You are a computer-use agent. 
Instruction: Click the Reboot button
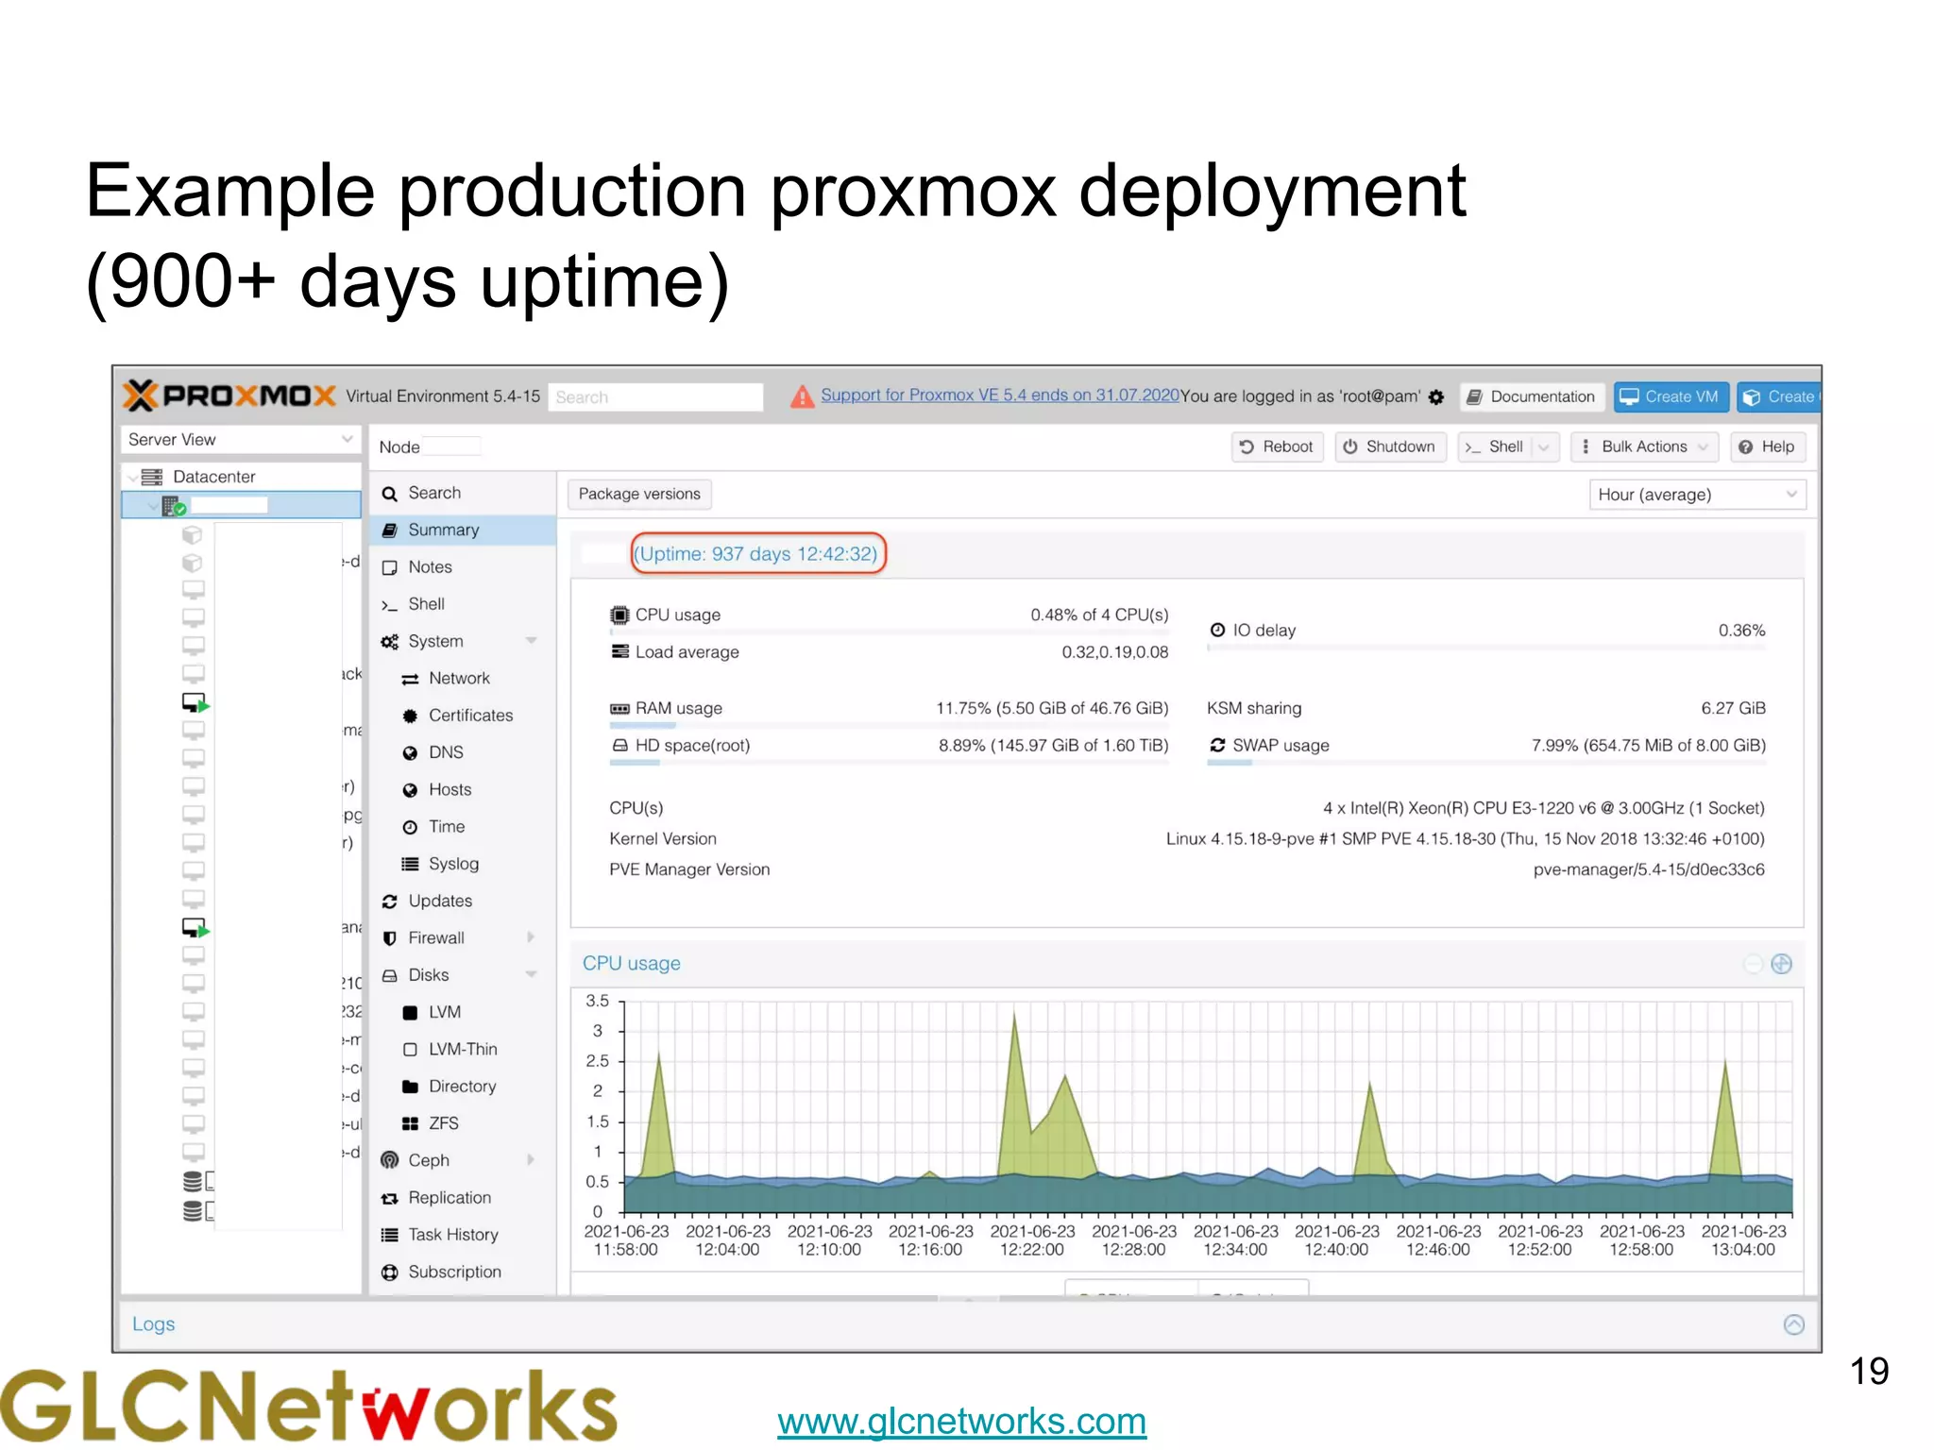coord(1277,447)
